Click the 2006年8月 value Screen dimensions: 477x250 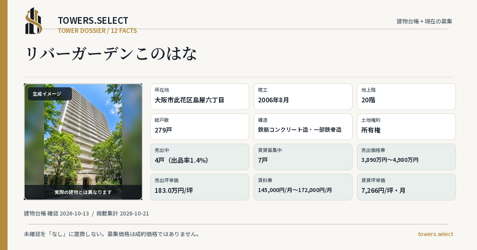[x=273, y=100]
